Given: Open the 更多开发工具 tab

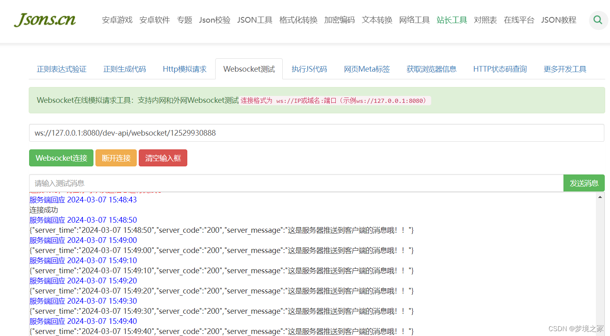Looking at the screenshot, I should (x=565, y=69).
